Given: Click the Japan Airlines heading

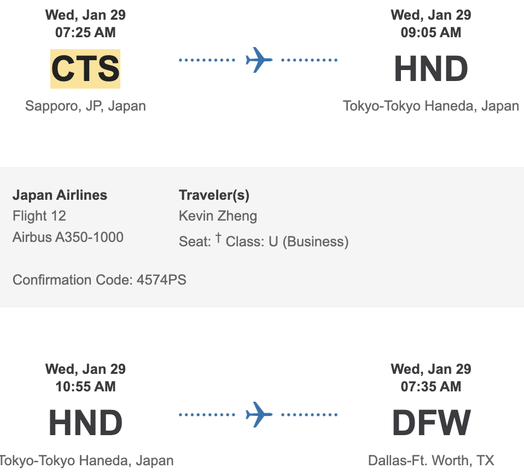Looking at the screenshot, I should point(60,195).
